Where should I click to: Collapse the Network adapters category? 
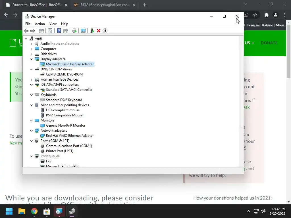tap(31, 131)
